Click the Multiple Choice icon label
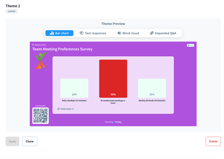The image size is (224, 159). click(x=39, y=45)
